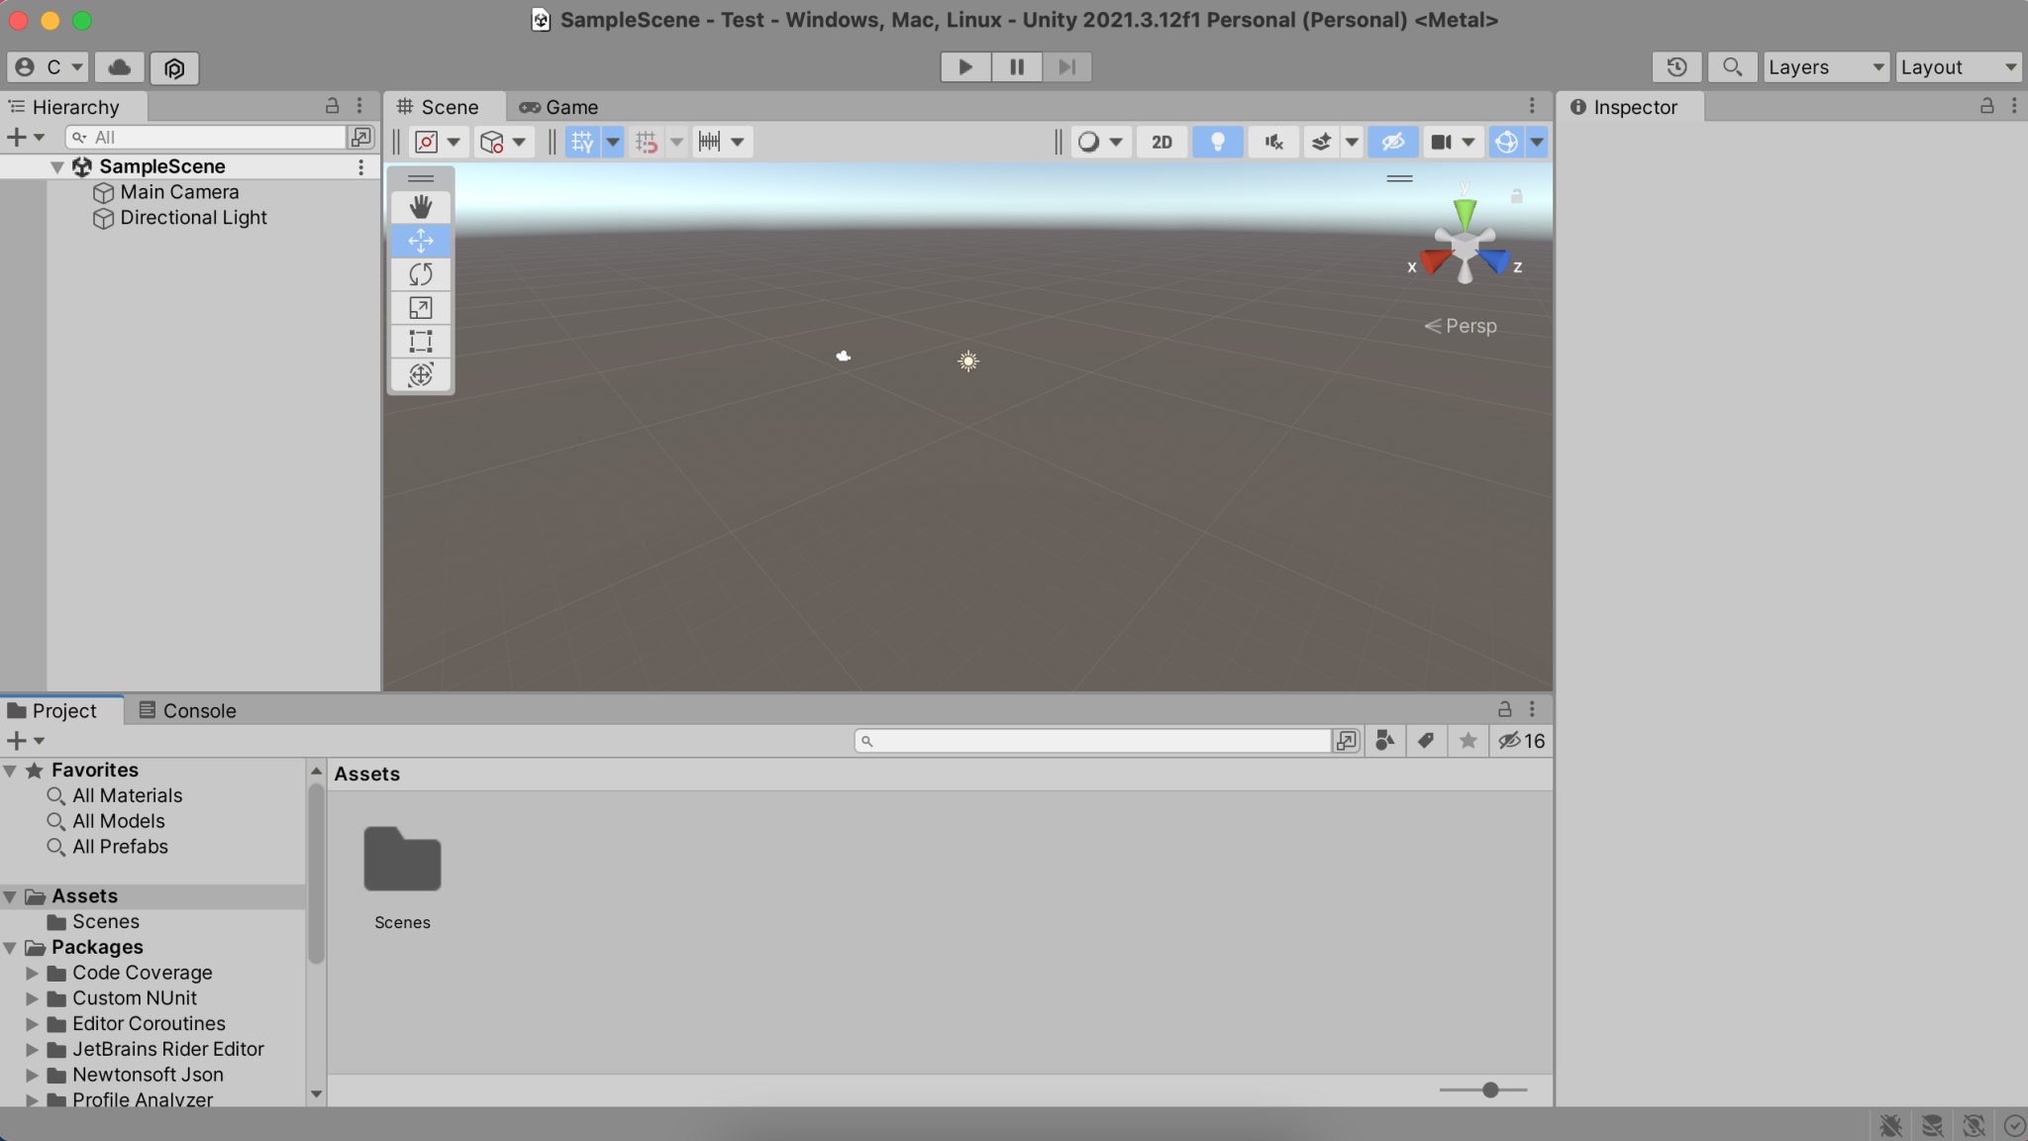2028x1141 pixels.
Task: Toggle Scene view lighting
Action: 1217,142
